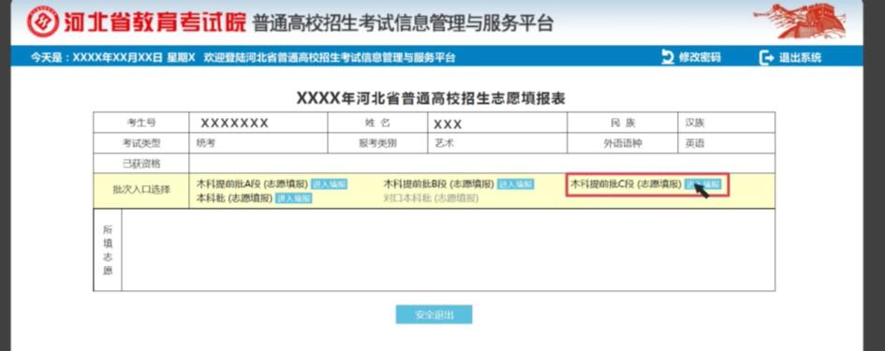Click the 所填志愿 vertical label

108,250
